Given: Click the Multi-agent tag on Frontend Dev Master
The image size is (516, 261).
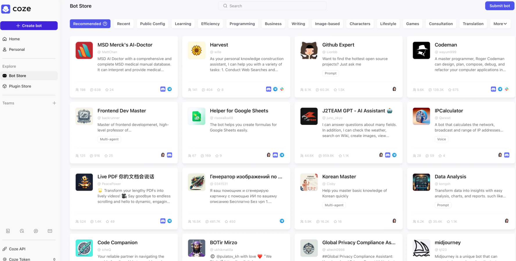Looking at the screenshot, I should tap(109, 139).
